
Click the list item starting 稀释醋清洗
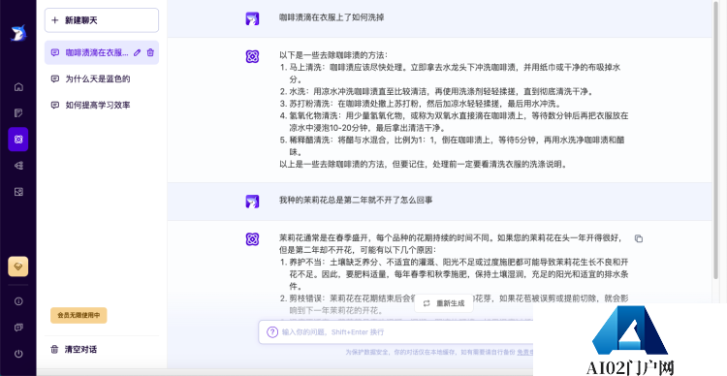click(x=452, y=145)
